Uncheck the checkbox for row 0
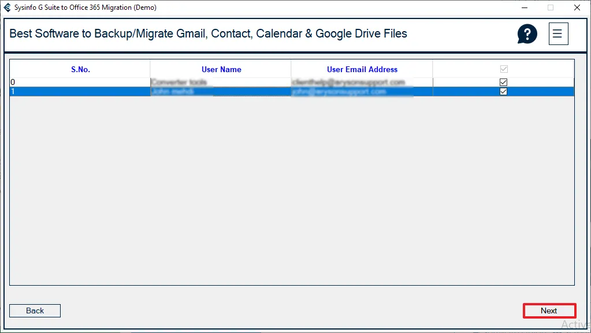The width and height of the screenshot is (591, 333). [503, 82]
